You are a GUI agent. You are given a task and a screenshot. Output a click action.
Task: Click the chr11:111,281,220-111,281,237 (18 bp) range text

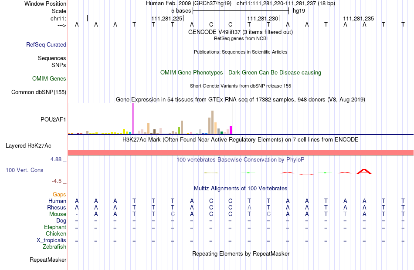tap(286, 3)
